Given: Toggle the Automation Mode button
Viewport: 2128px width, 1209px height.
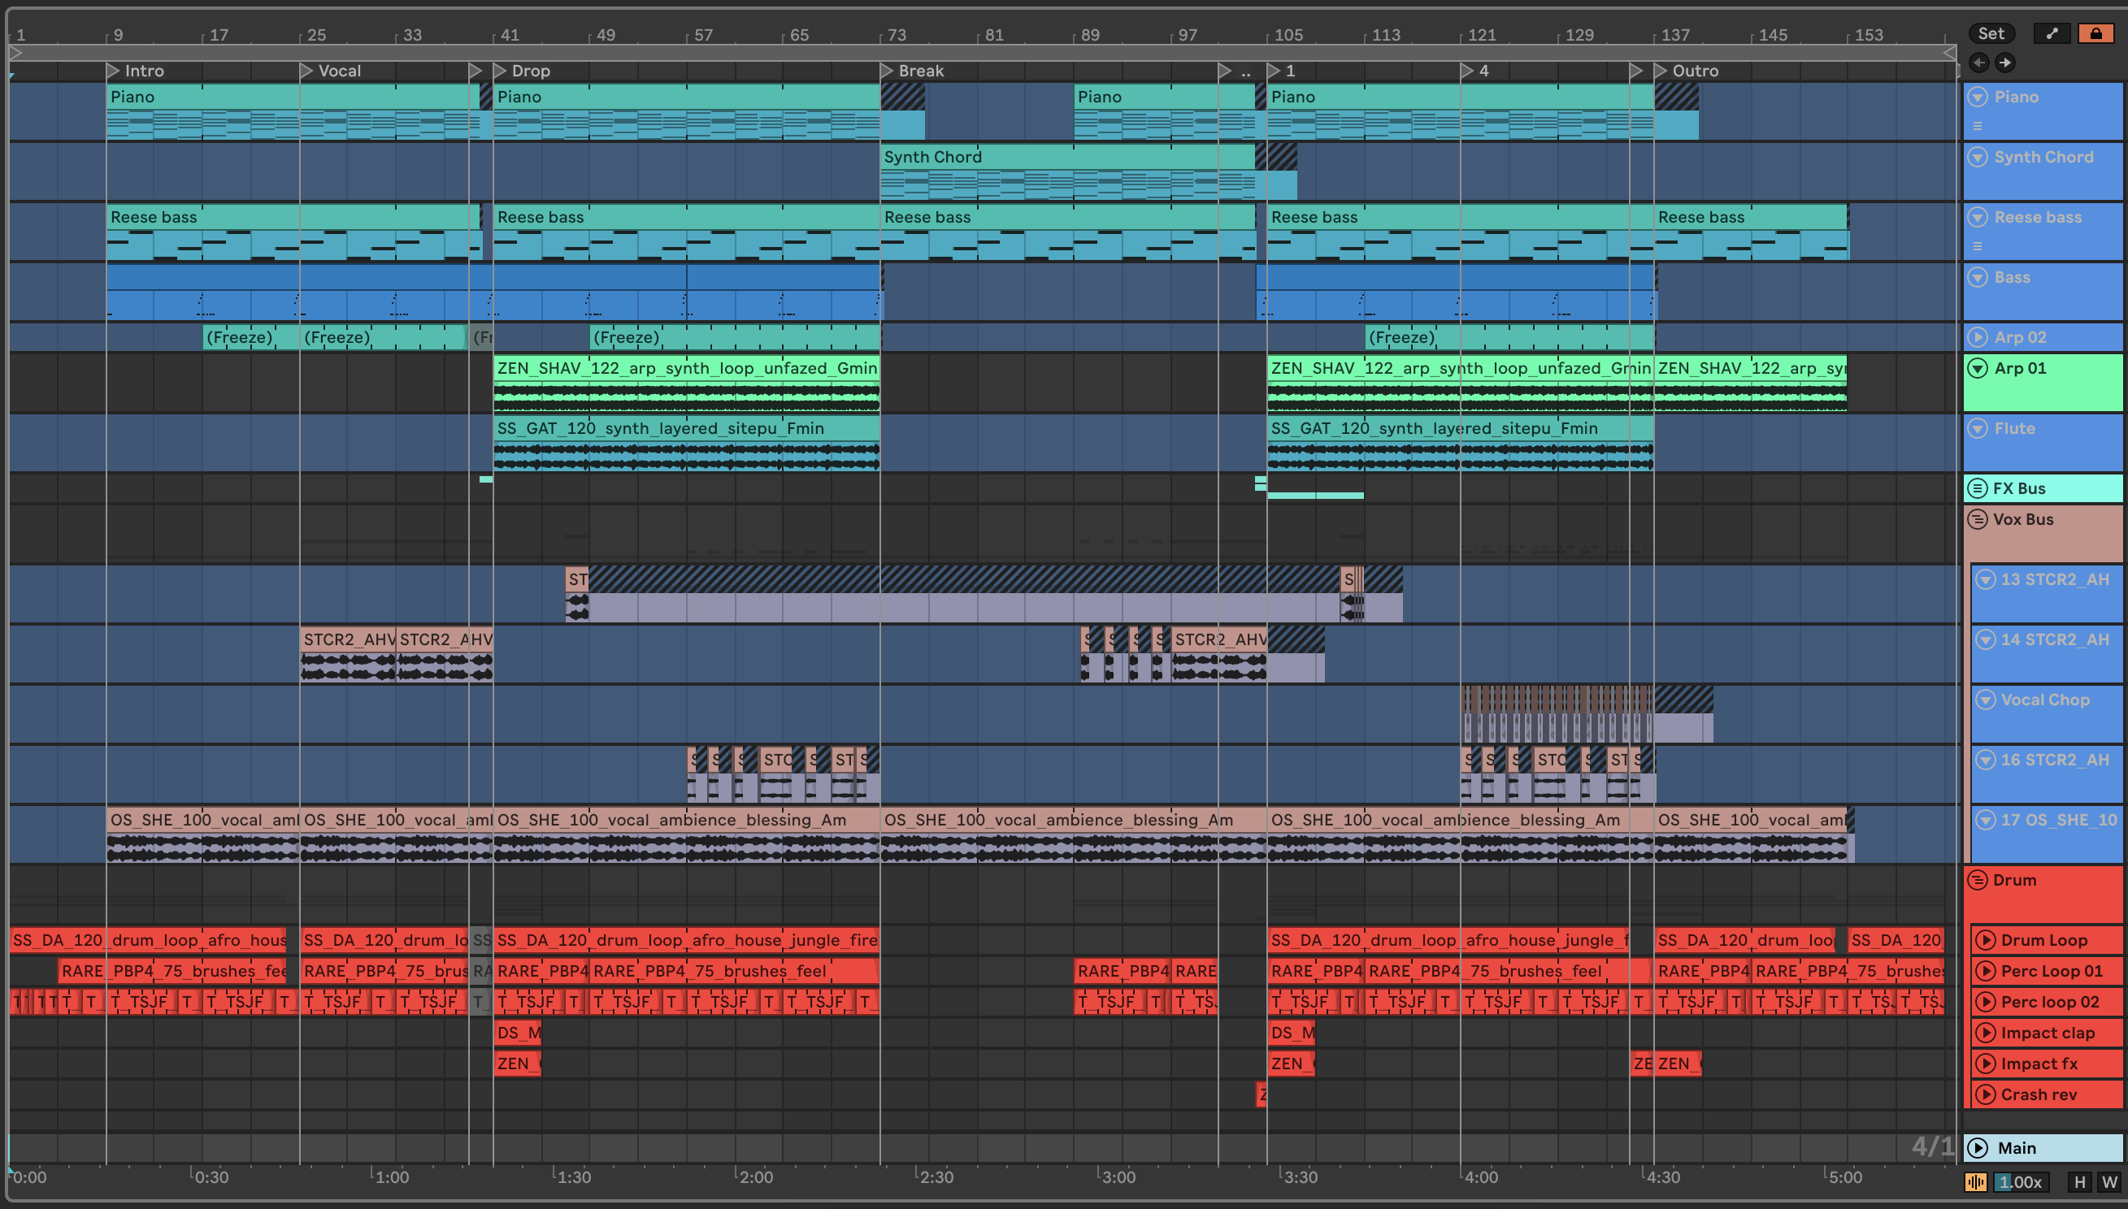Looking at the screenshot, I should 2052,33.
